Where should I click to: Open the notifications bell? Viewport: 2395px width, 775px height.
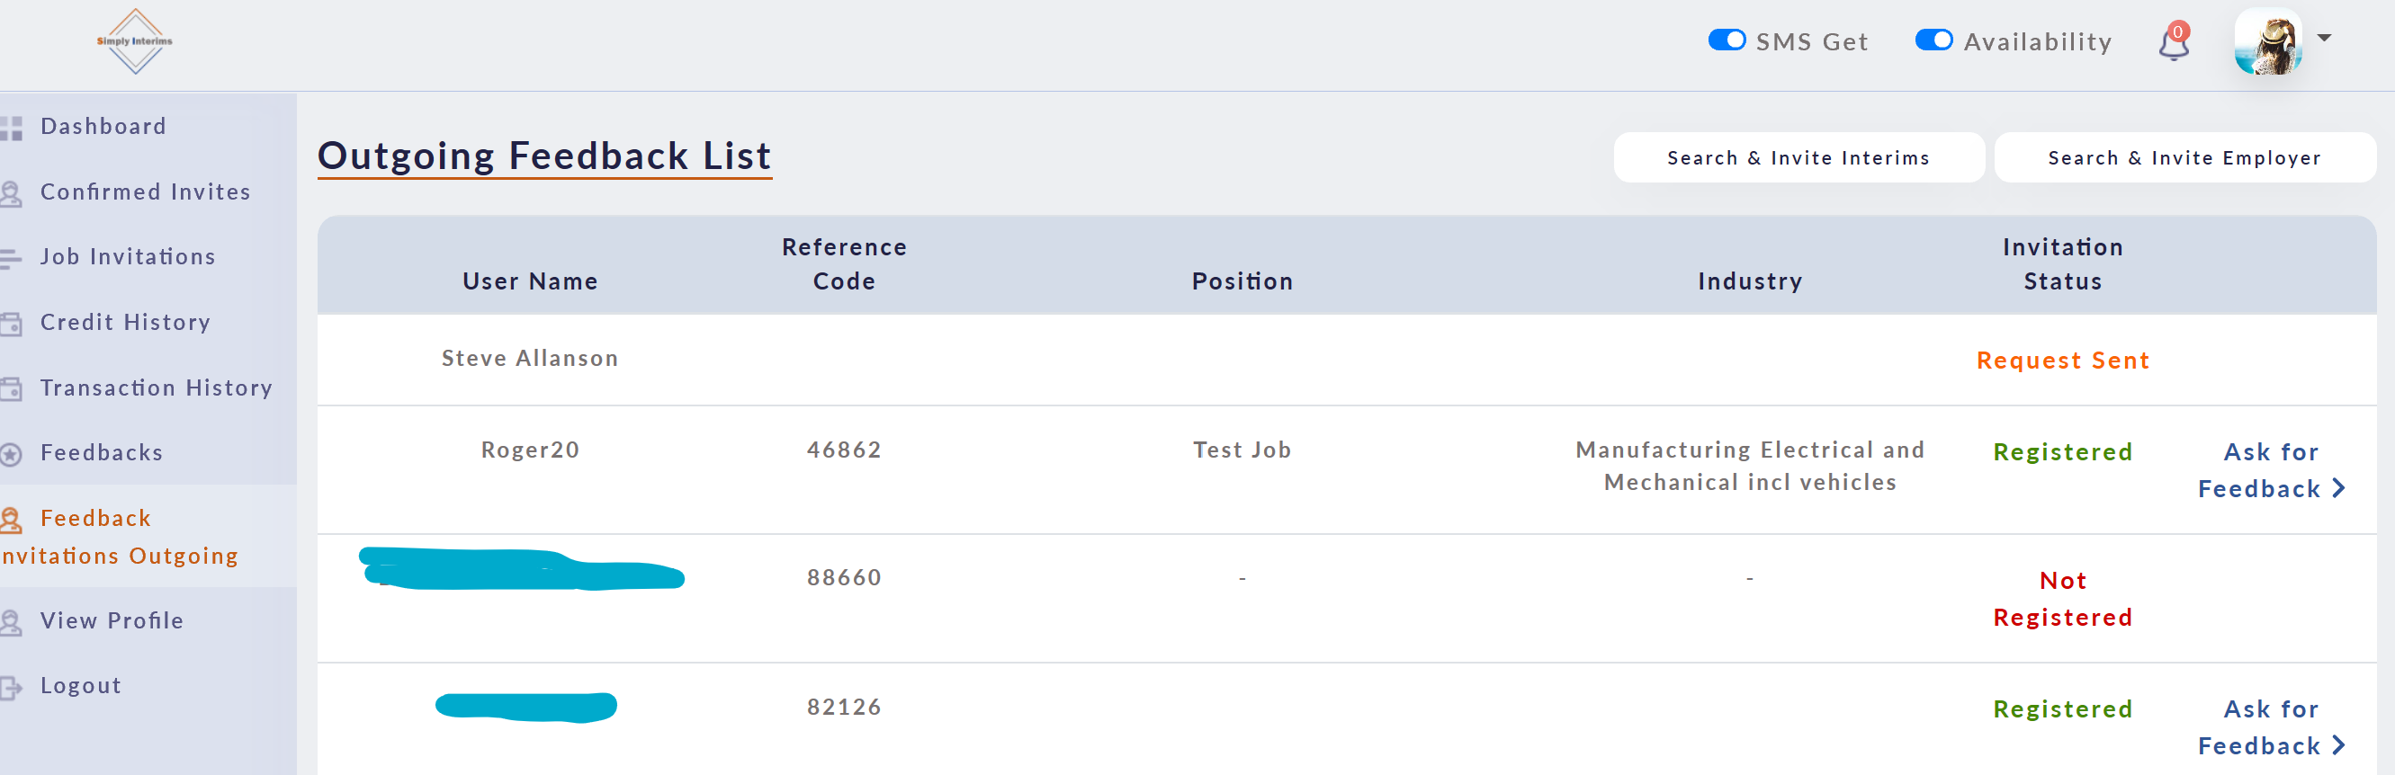tap(2173, 43)
